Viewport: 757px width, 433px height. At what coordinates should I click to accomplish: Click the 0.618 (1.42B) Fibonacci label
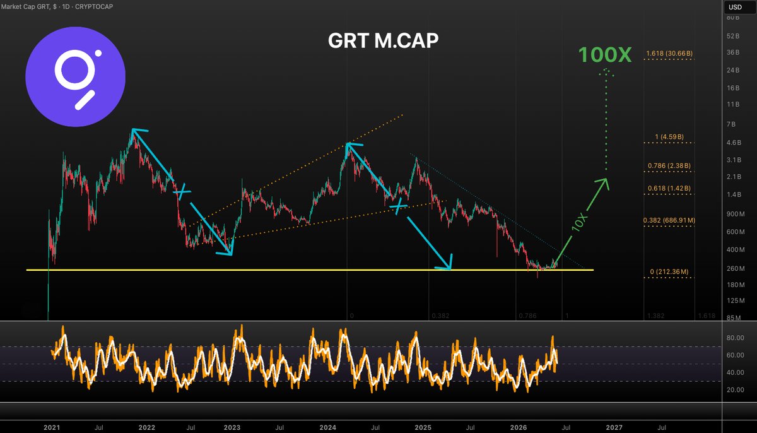[x=670, y=188]
